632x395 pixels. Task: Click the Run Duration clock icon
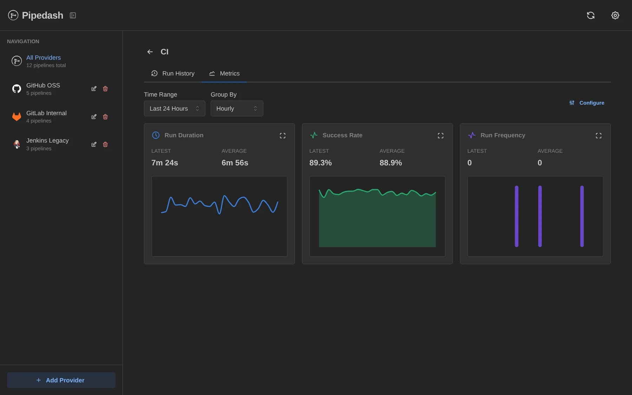click(x=156, y=135)
